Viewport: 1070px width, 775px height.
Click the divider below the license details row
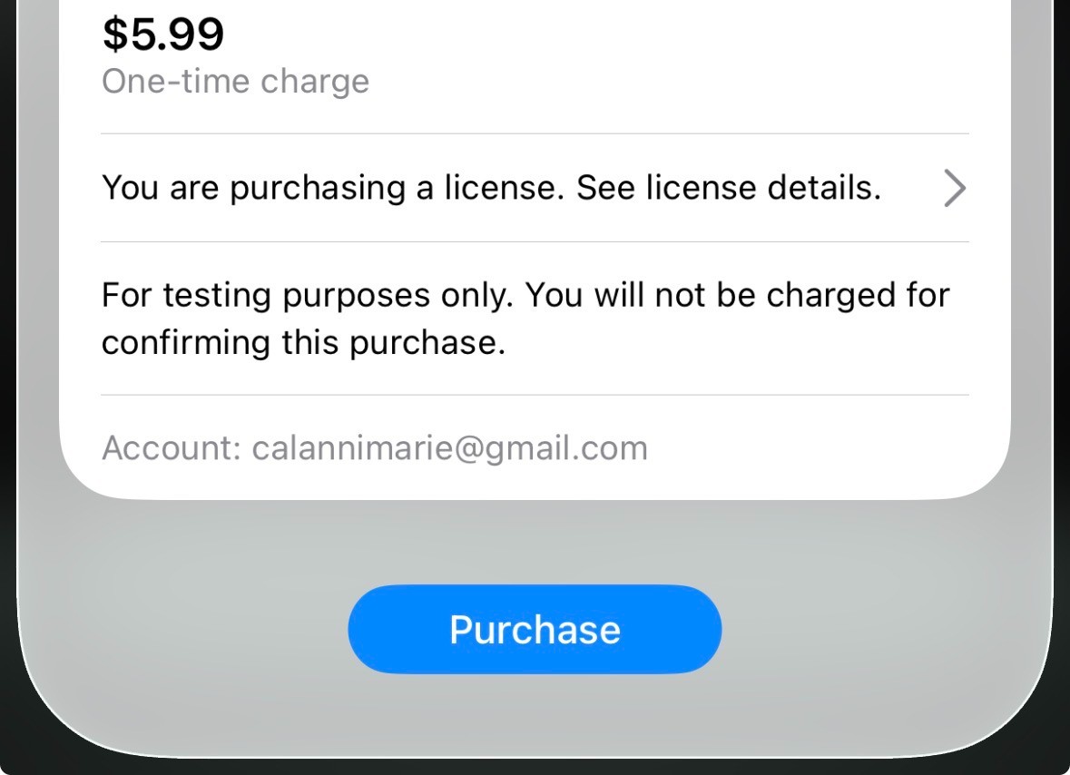point(535,241)
